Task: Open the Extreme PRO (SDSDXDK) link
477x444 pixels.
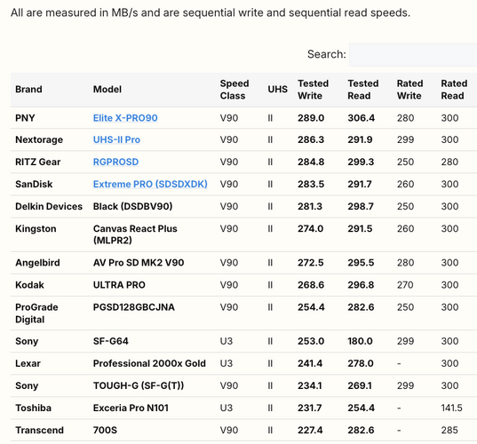Action: click(x=150, y=184)
